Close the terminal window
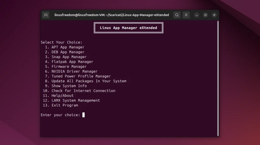This screenshot has height=145, width=260. [214, 15]
